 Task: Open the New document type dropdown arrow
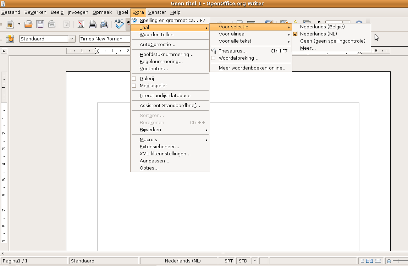click(19, 24)
